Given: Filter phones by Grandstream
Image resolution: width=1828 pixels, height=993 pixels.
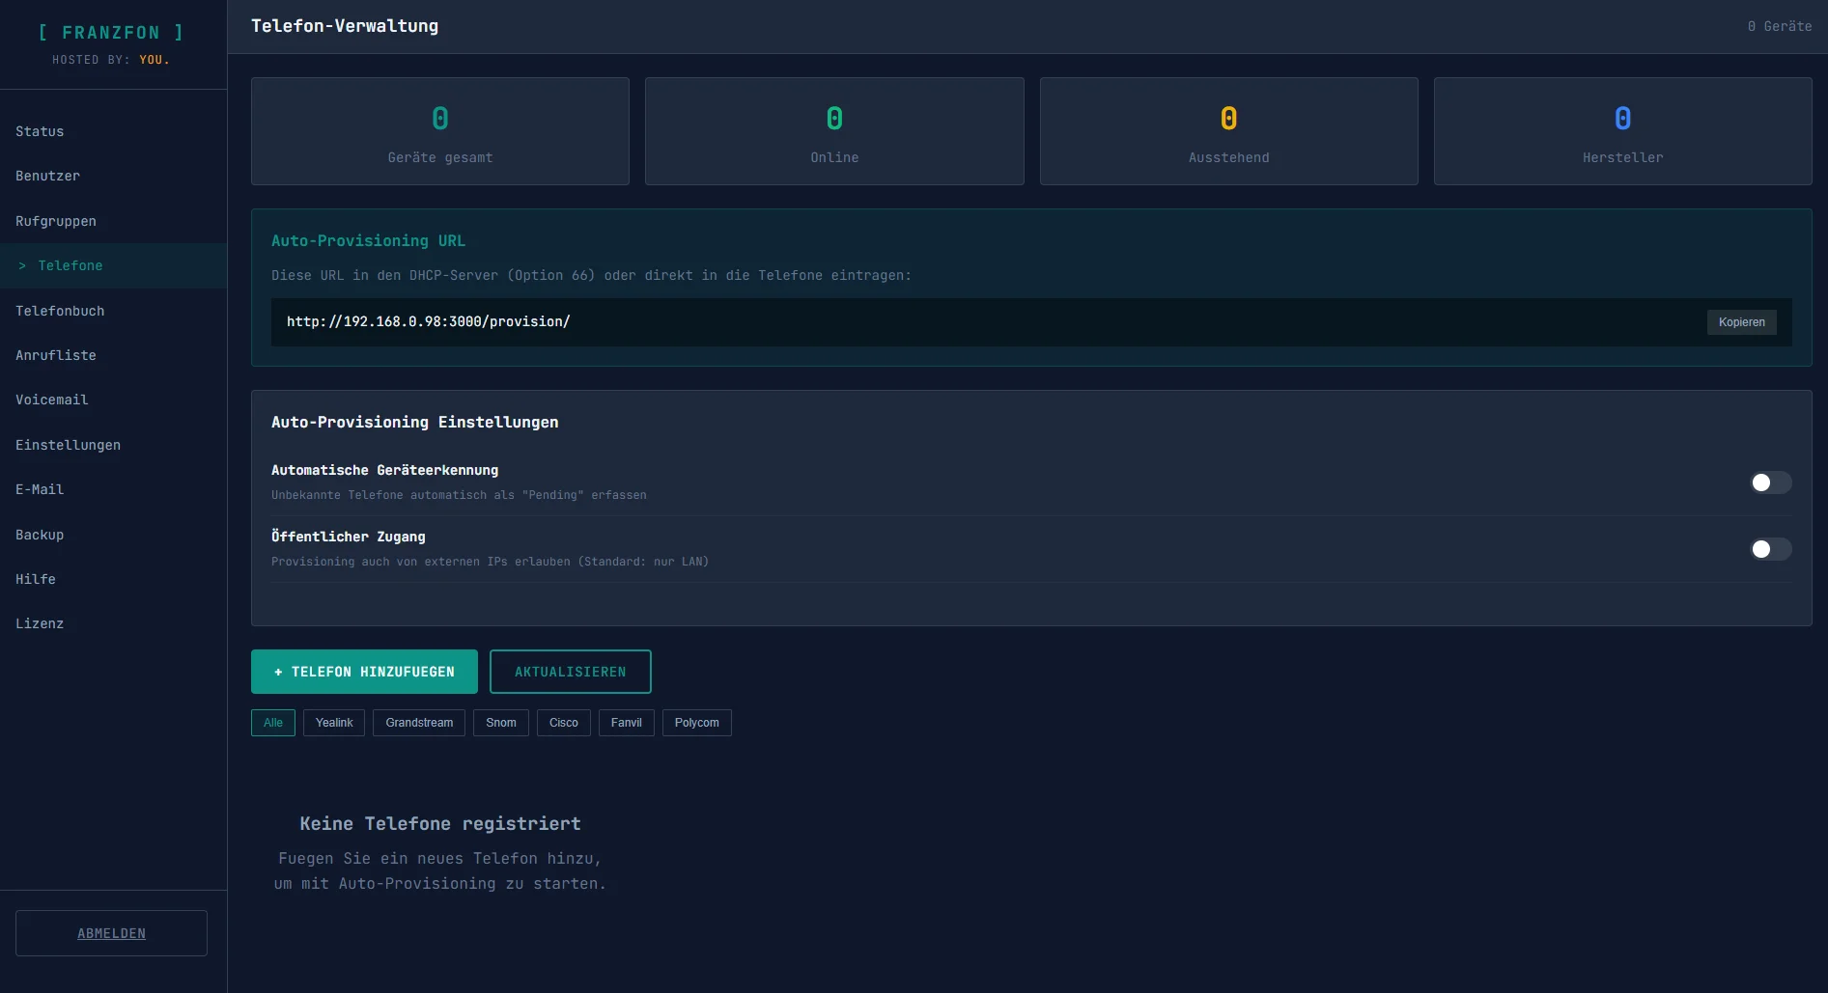Looking at the screenshot, I should click(x=419, y=723).
